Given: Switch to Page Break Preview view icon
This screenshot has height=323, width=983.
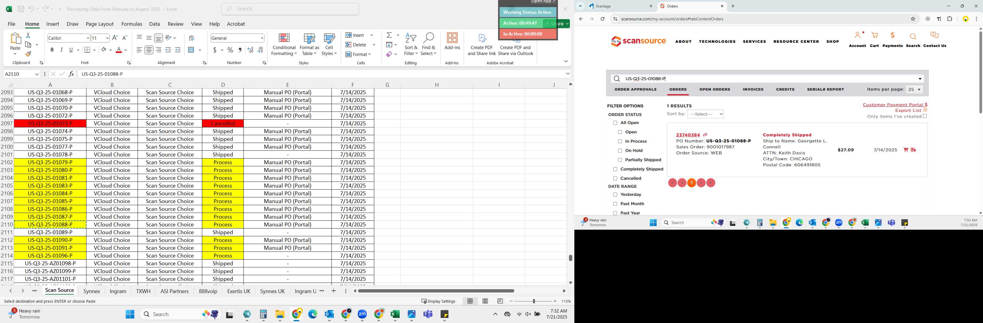Looking at the screenshot, I should click(x=500, y=301).
